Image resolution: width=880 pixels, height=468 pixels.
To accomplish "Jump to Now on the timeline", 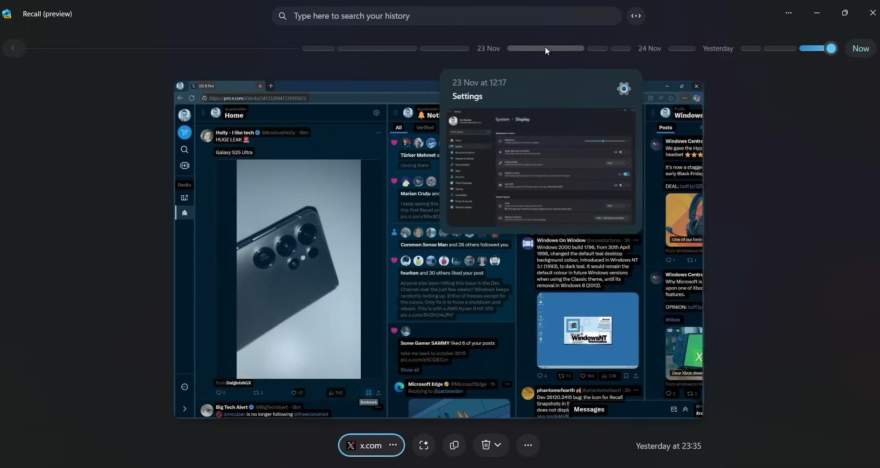I will click(860, 49).
